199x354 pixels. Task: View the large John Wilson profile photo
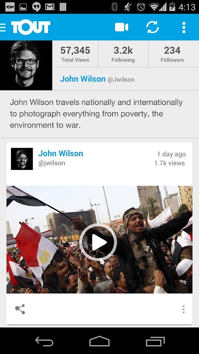26,65
